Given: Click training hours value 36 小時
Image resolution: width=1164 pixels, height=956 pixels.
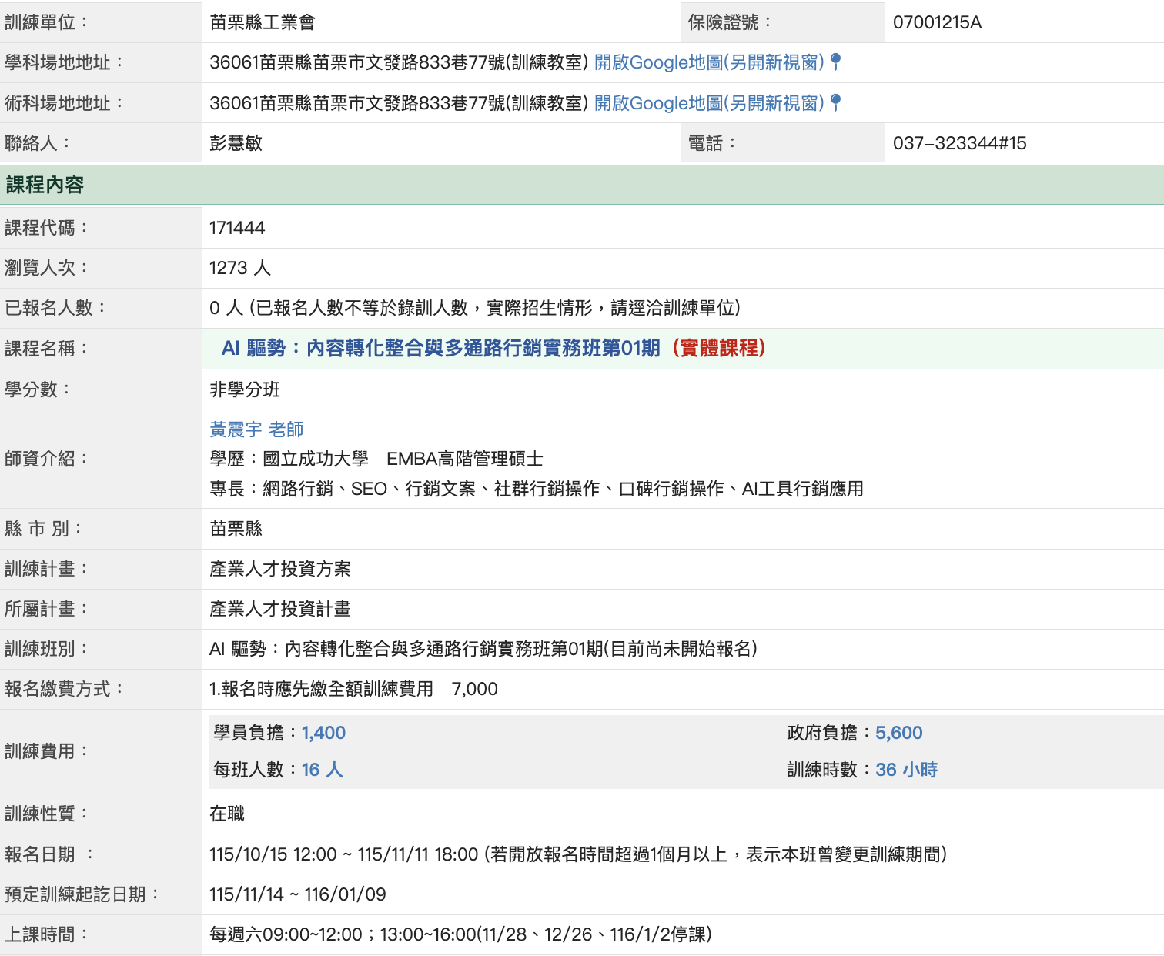Looking at the screenshot, I should pyautogui.click(x=906, y=770).
